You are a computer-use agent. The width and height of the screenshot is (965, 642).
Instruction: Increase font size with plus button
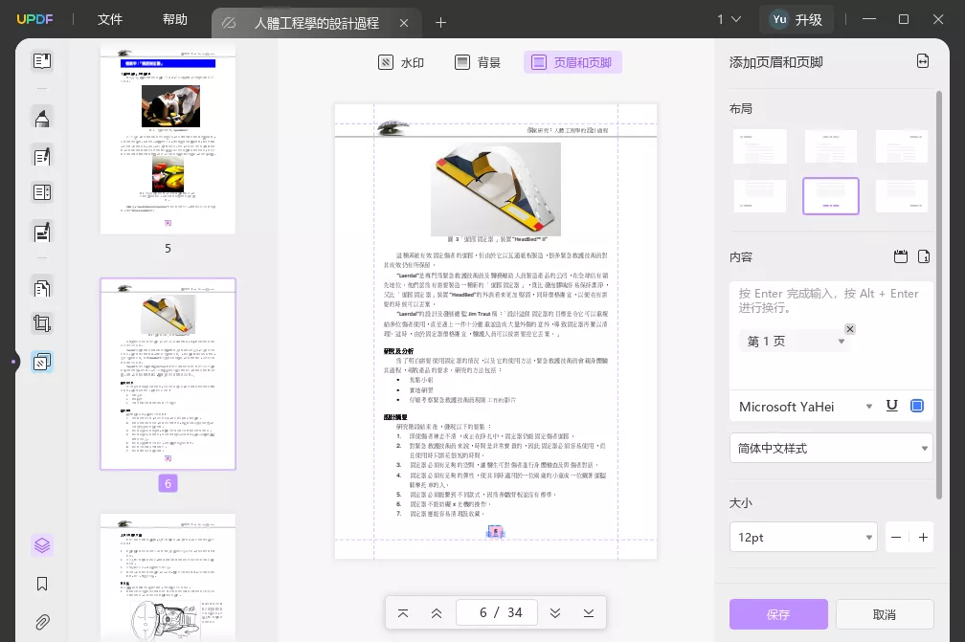(x=923, y=538)
